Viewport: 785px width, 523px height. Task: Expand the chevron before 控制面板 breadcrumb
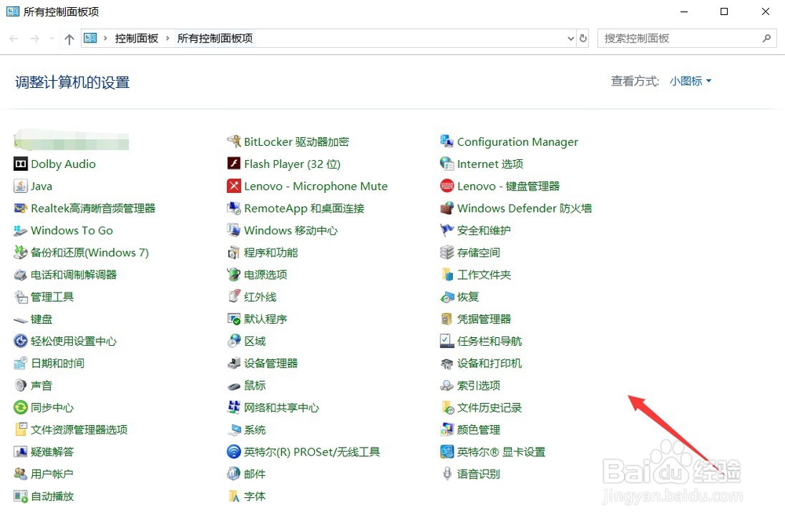[105, 38]
